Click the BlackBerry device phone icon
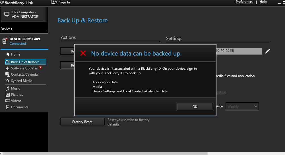 coord(5,41)
